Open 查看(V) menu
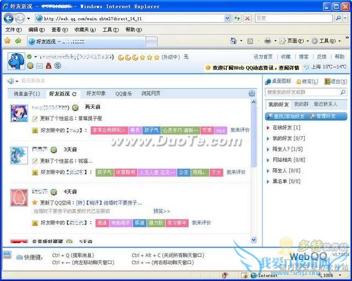 point(59,30)
